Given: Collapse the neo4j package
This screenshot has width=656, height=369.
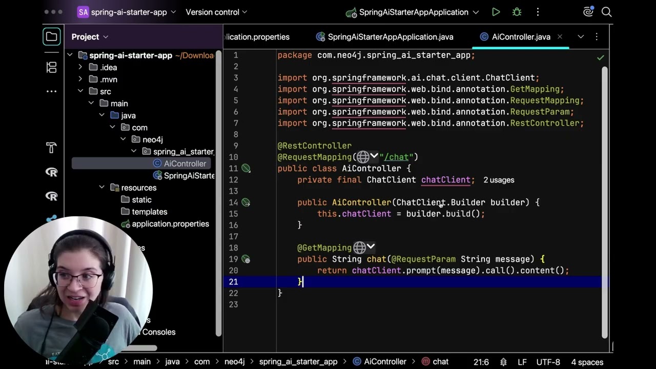Looking at the screenshot, I should (123, 139).
